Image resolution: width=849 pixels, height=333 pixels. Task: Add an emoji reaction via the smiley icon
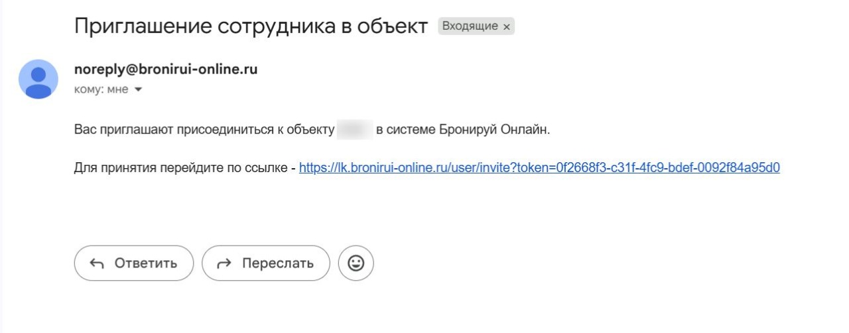tap(356, 263)
